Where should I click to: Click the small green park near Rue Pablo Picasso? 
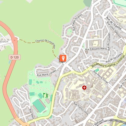pos(70,31)
